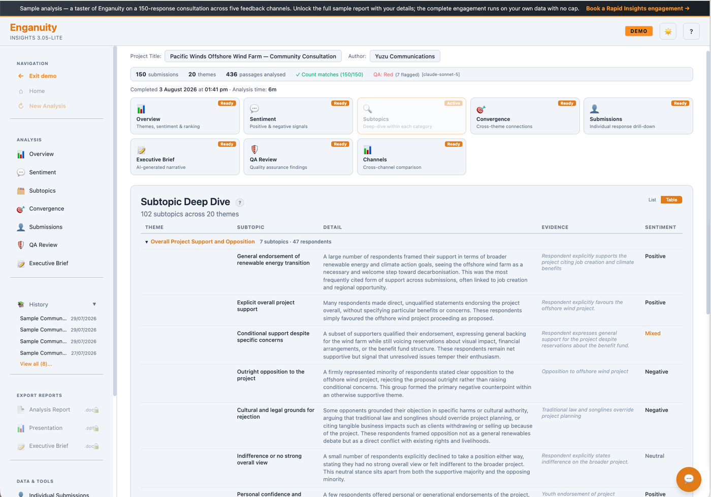The image size is (711, 497).
Task: Select Executive Brief under Export Reports
Action: tap(49, 446)
